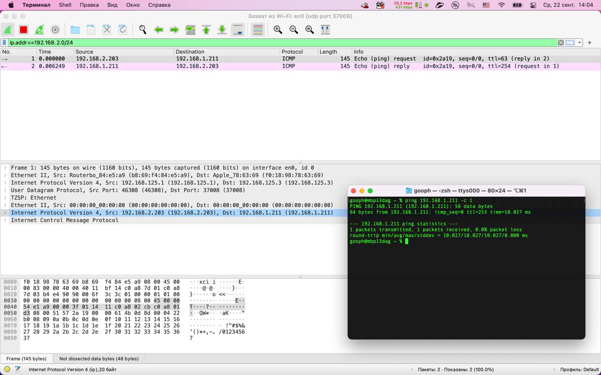601x375 pixels.
Task: Open the recent display filters dropdown
Action: pos(580,43)
